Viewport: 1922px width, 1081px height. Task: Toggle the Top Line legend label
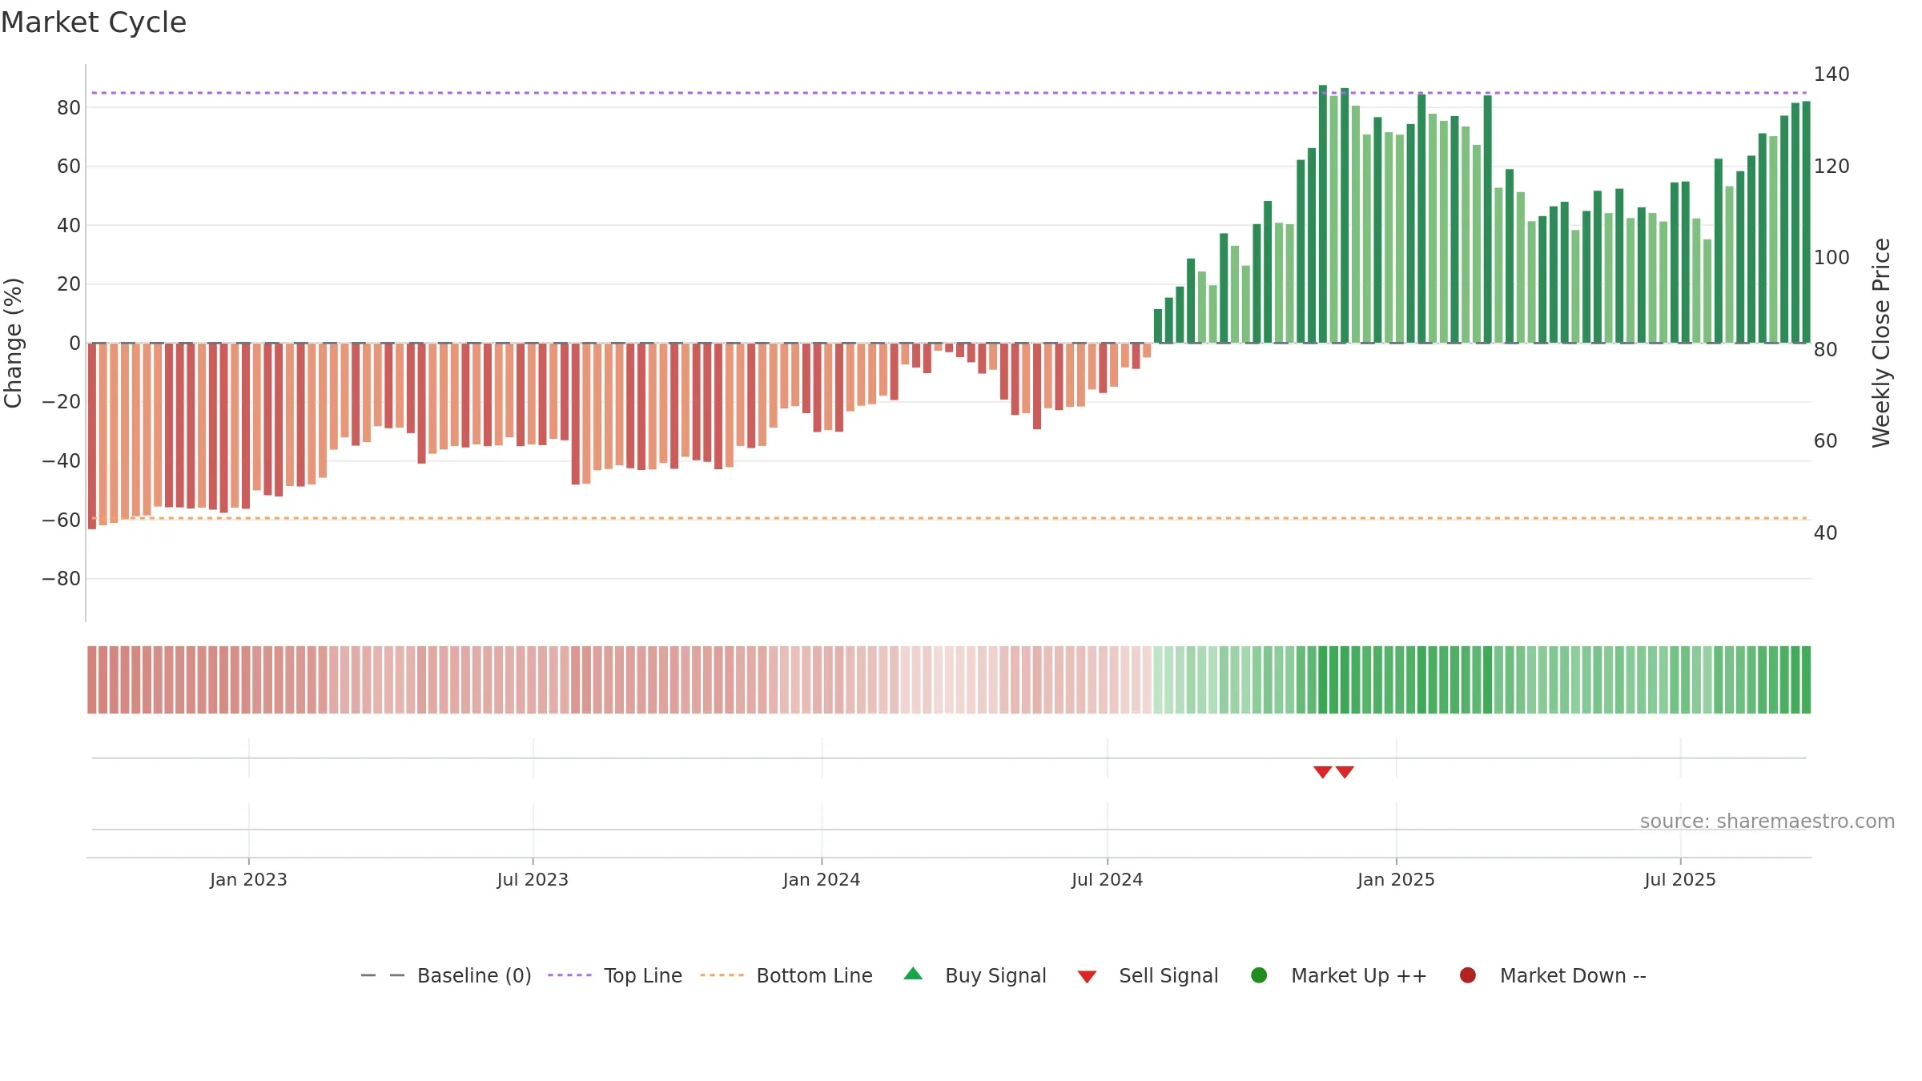[x=643, y=976]
